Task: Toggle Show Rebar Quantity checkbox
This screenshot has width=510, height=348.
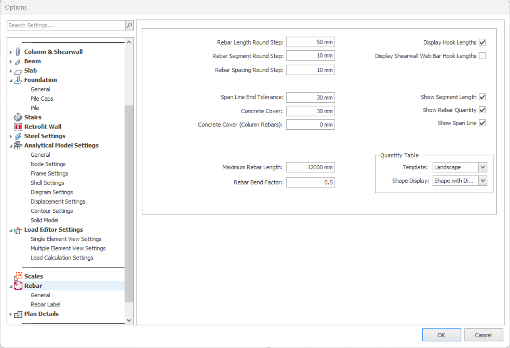Action: (x=482, y=110)
